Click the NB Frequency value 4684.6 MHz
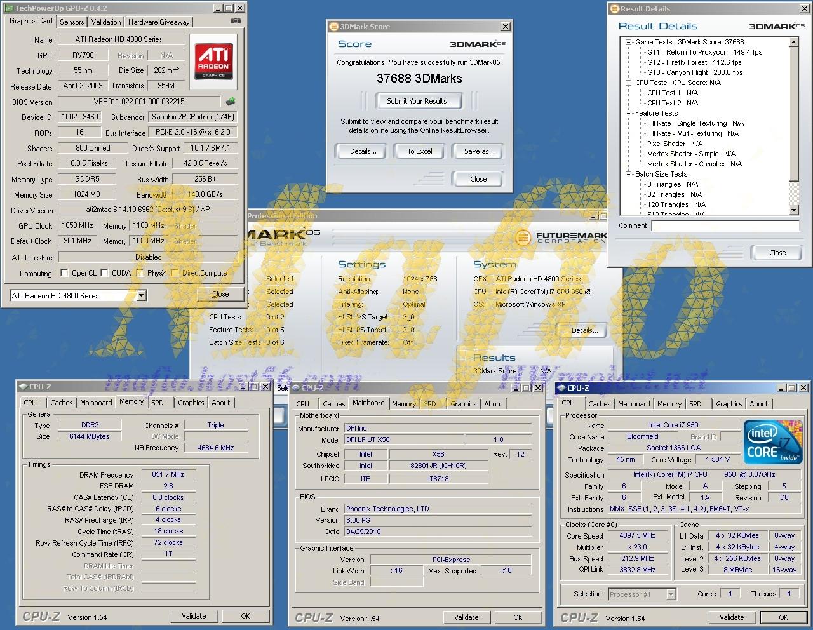813x630 pixels. pos(216,448)
